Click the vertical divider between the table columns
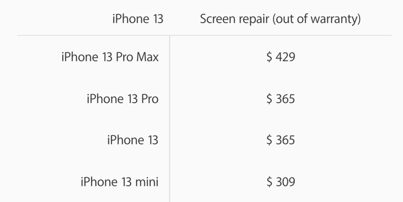The width and height of the screenshot is (403, 202). click(170, 119)
